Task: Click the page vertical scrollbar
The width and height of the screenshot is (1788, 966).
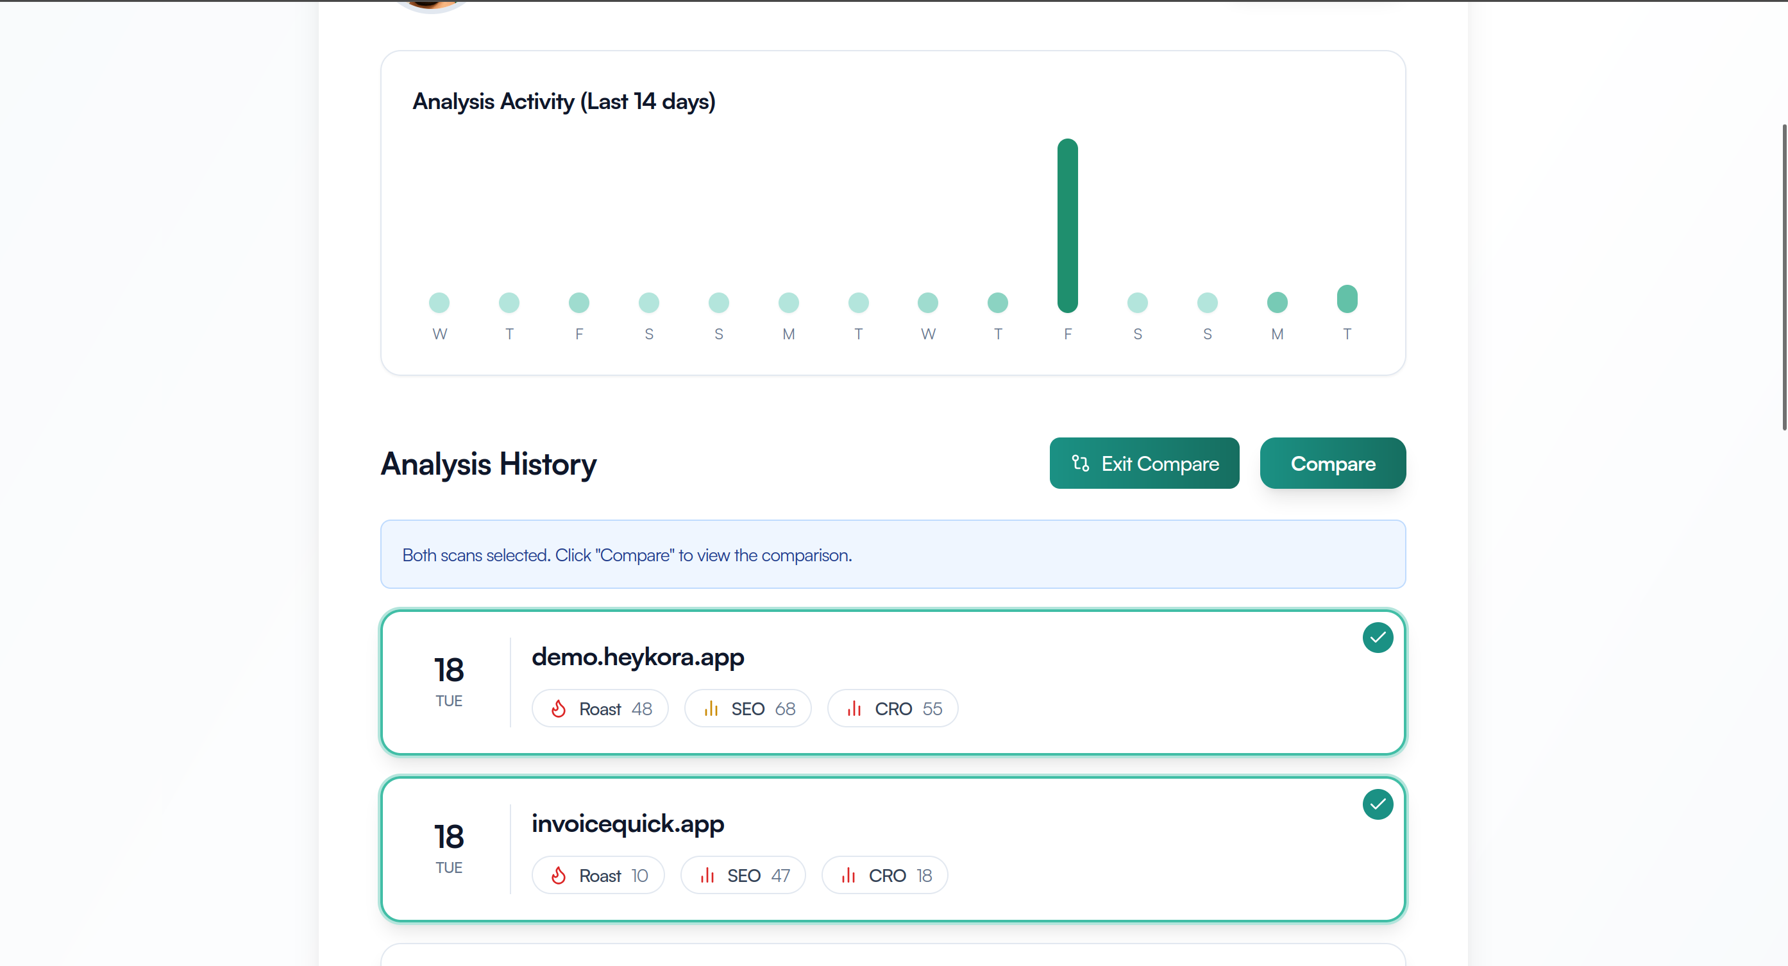Action: pos(1784,278)
